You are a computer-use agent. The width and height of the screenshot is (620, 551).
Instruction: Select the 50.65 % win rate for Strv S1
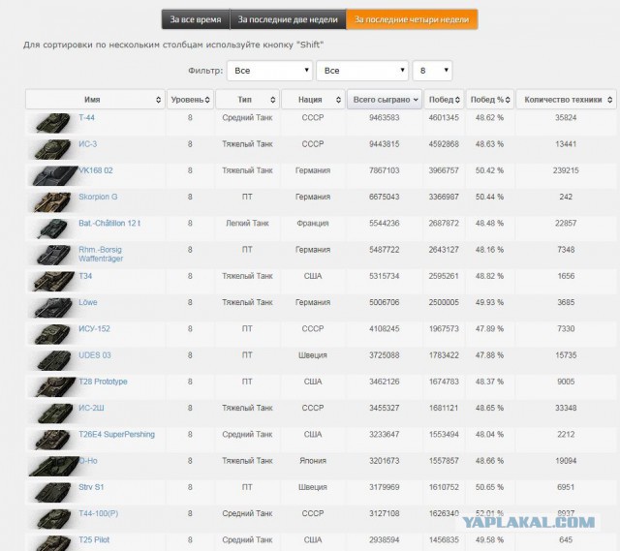point(489,487)
